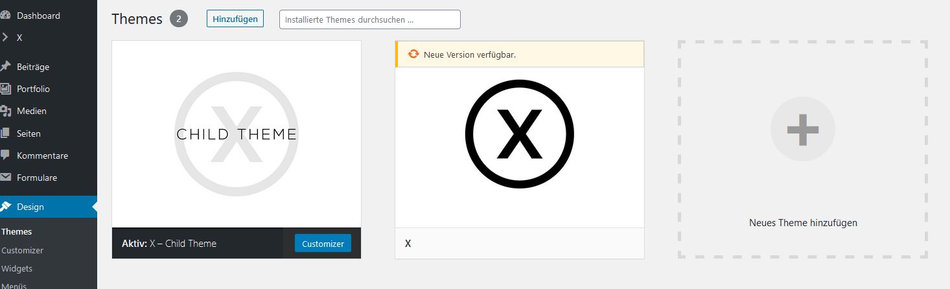Click the Kommentare speech bubble icon

point(5,156)
